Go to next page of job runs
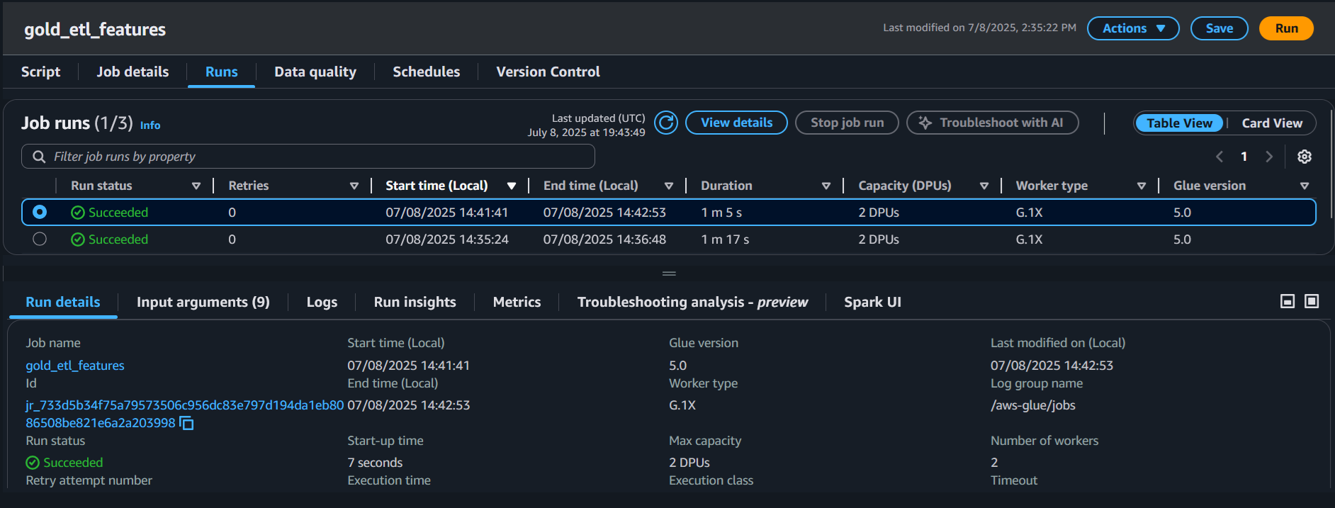1335x508 pixels. tap(1269, 157)
